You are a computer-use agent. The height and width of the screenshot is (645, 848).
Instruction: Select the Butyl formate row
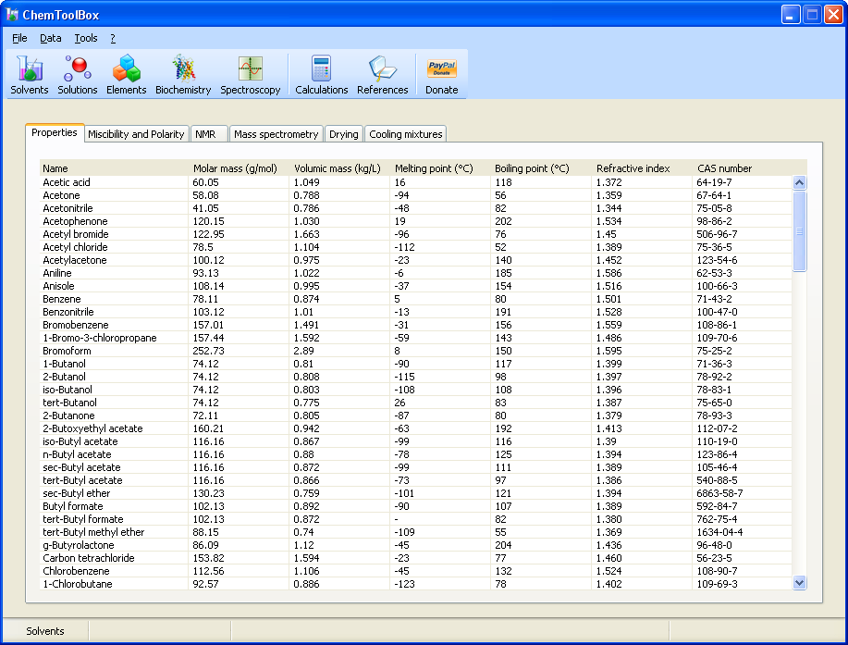click(416, 506)
